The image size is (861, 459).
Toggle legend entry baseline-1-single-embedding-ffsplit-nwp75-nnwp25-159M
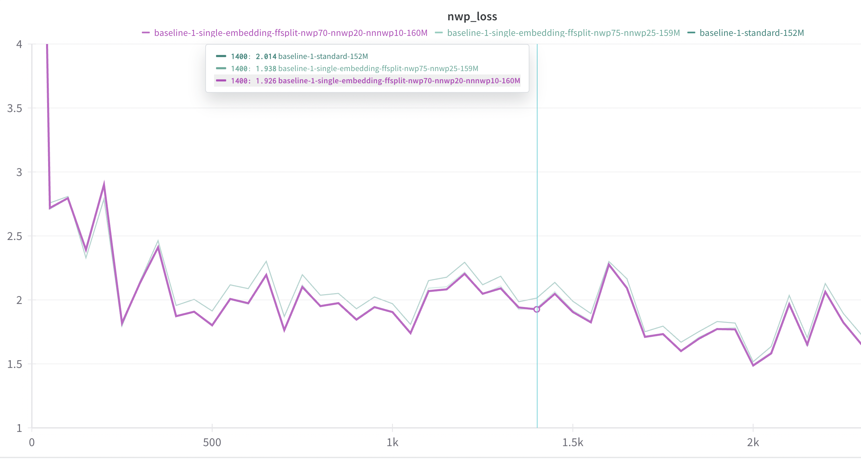click(563, 33)
